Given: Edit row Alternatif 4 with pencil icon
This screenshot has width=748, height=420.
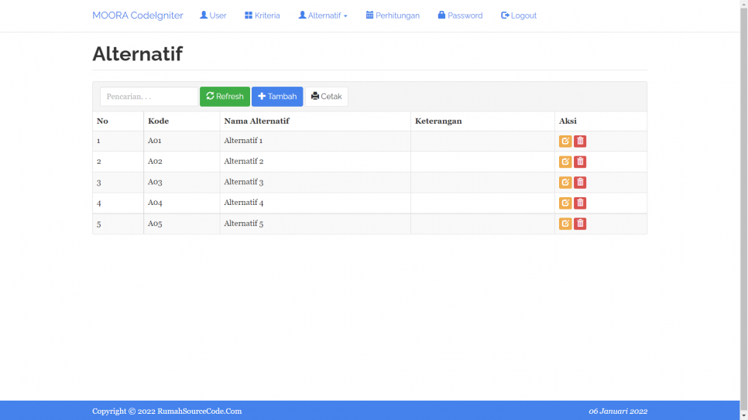Looking at the screenshot, I should [565, 203].
